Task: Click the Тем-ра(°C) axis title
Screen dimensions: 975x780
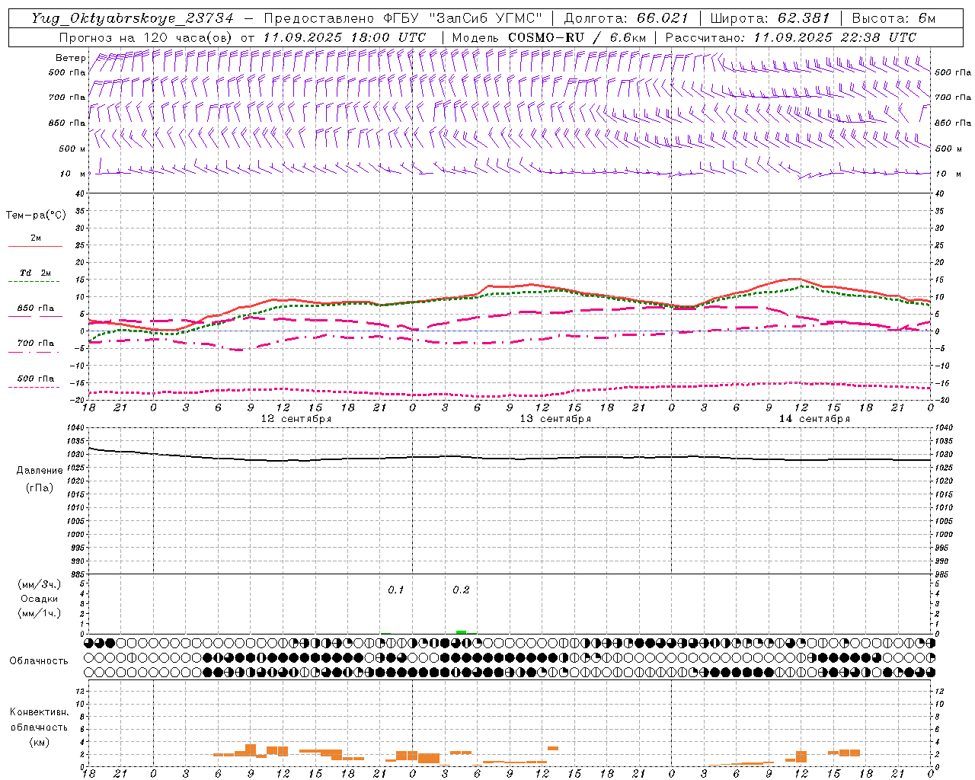Action: [x=36, y=216]
